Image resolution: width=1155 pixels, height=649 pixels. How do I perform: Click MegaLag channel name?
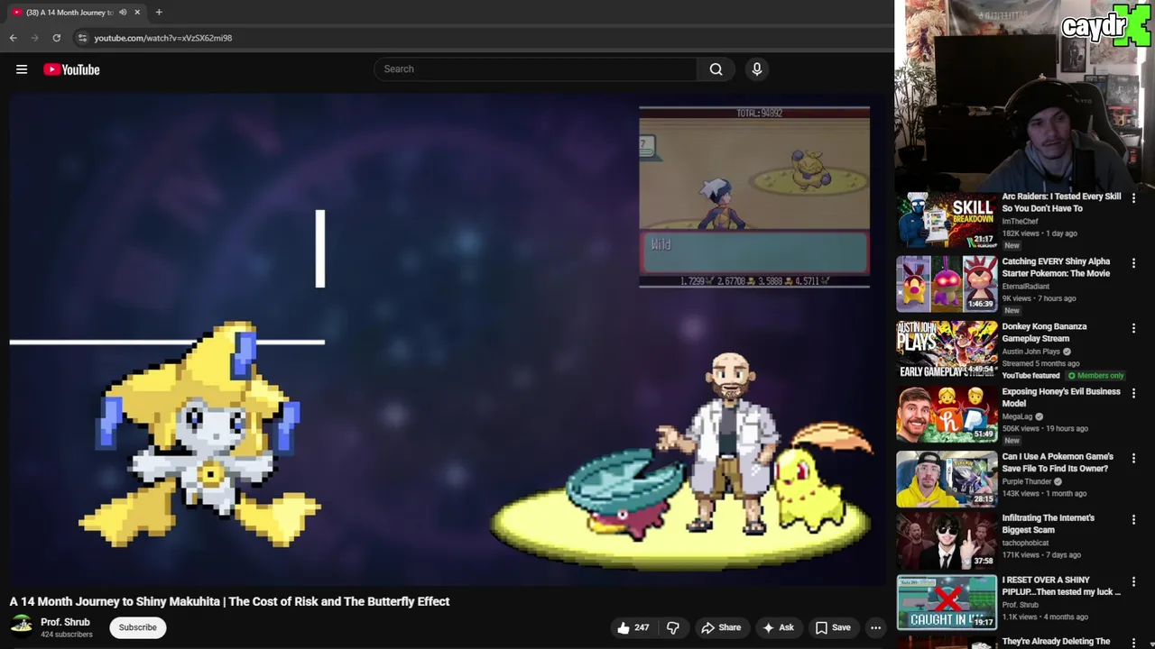click(1017, 416)
